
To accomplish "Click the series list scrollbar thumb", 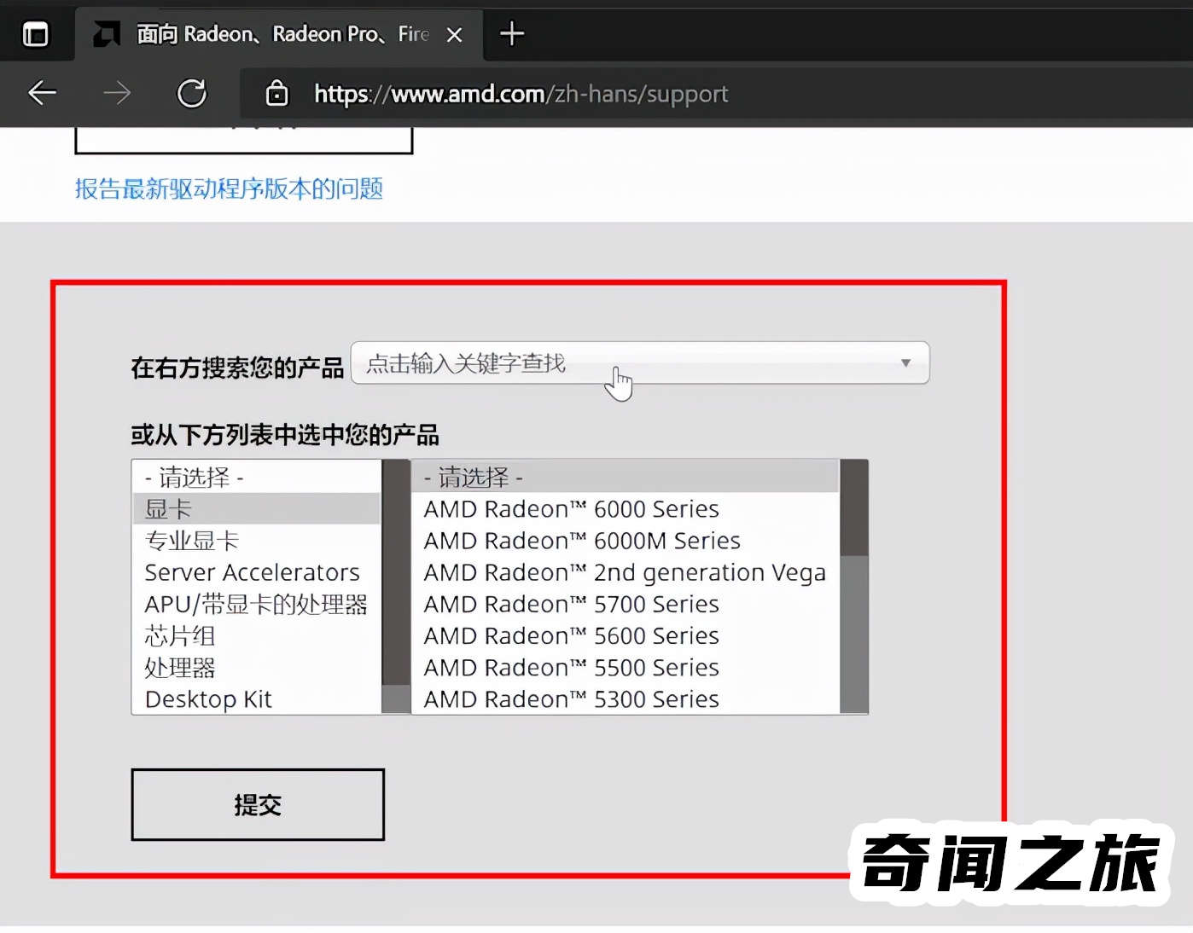I will (x=854, y=508).
